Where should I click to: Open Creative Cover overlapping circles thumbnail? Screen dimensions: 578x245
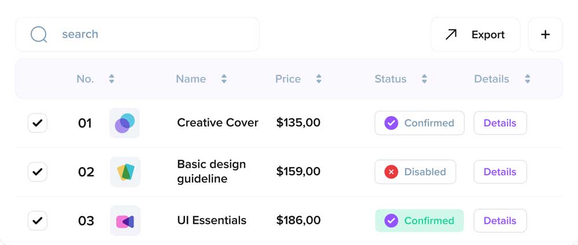pyautogui.click(x=124, y=123)
